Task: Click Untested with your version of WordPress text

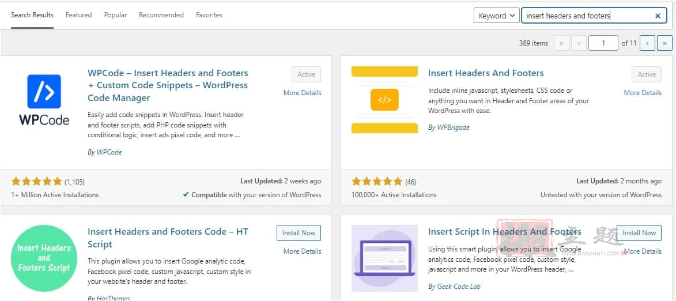Action: click(x=601, y=195)
